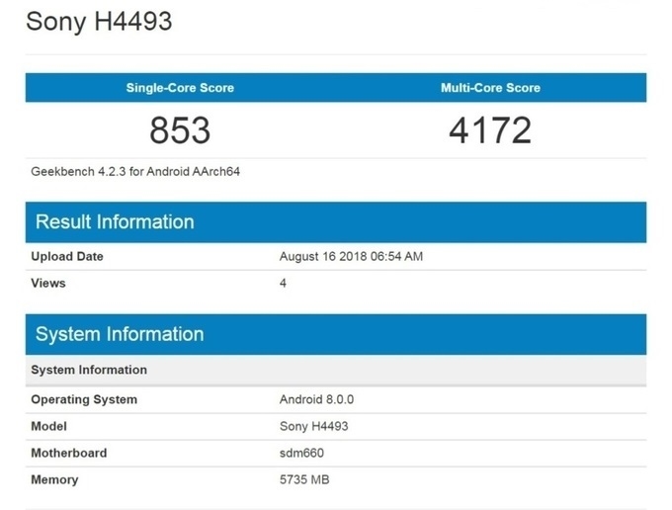Click the Sony H4493 page title
The width and height of the screenshot is (672, 510).
click(99, 21)
